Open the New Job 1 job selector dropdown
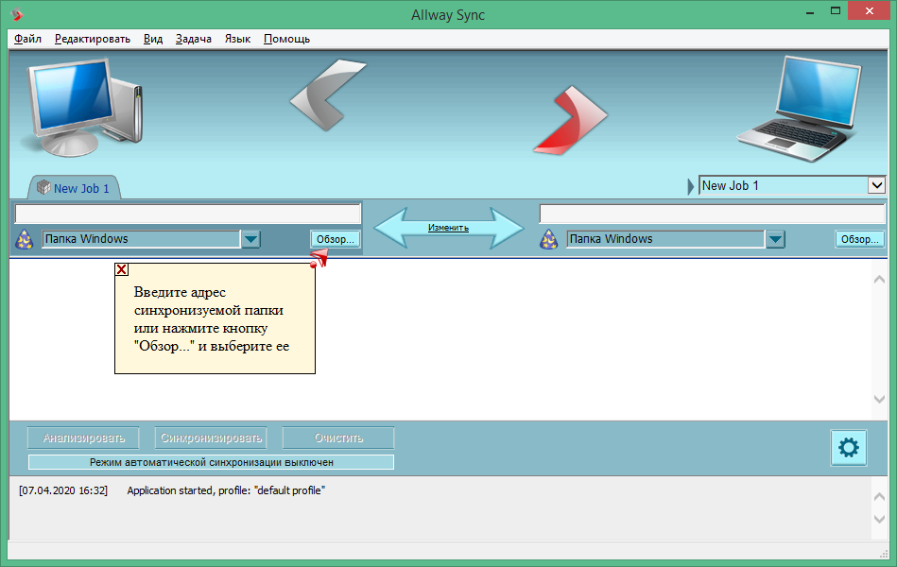This screenshot has height=567, width=897. [876, 185]
